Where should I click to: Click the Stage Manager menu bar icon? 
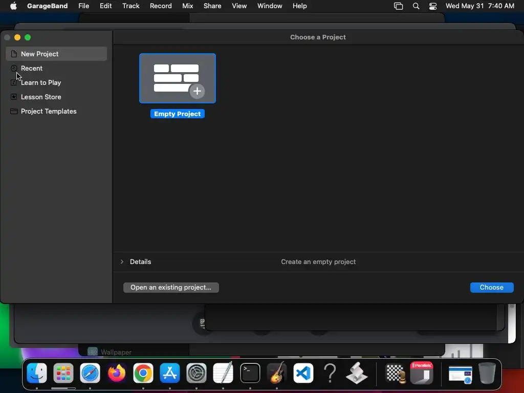(398, 6)
